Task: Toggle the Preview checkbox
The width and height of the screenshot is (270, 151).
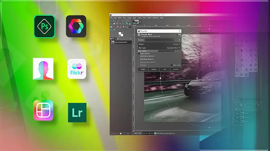Action: point(139,65)
